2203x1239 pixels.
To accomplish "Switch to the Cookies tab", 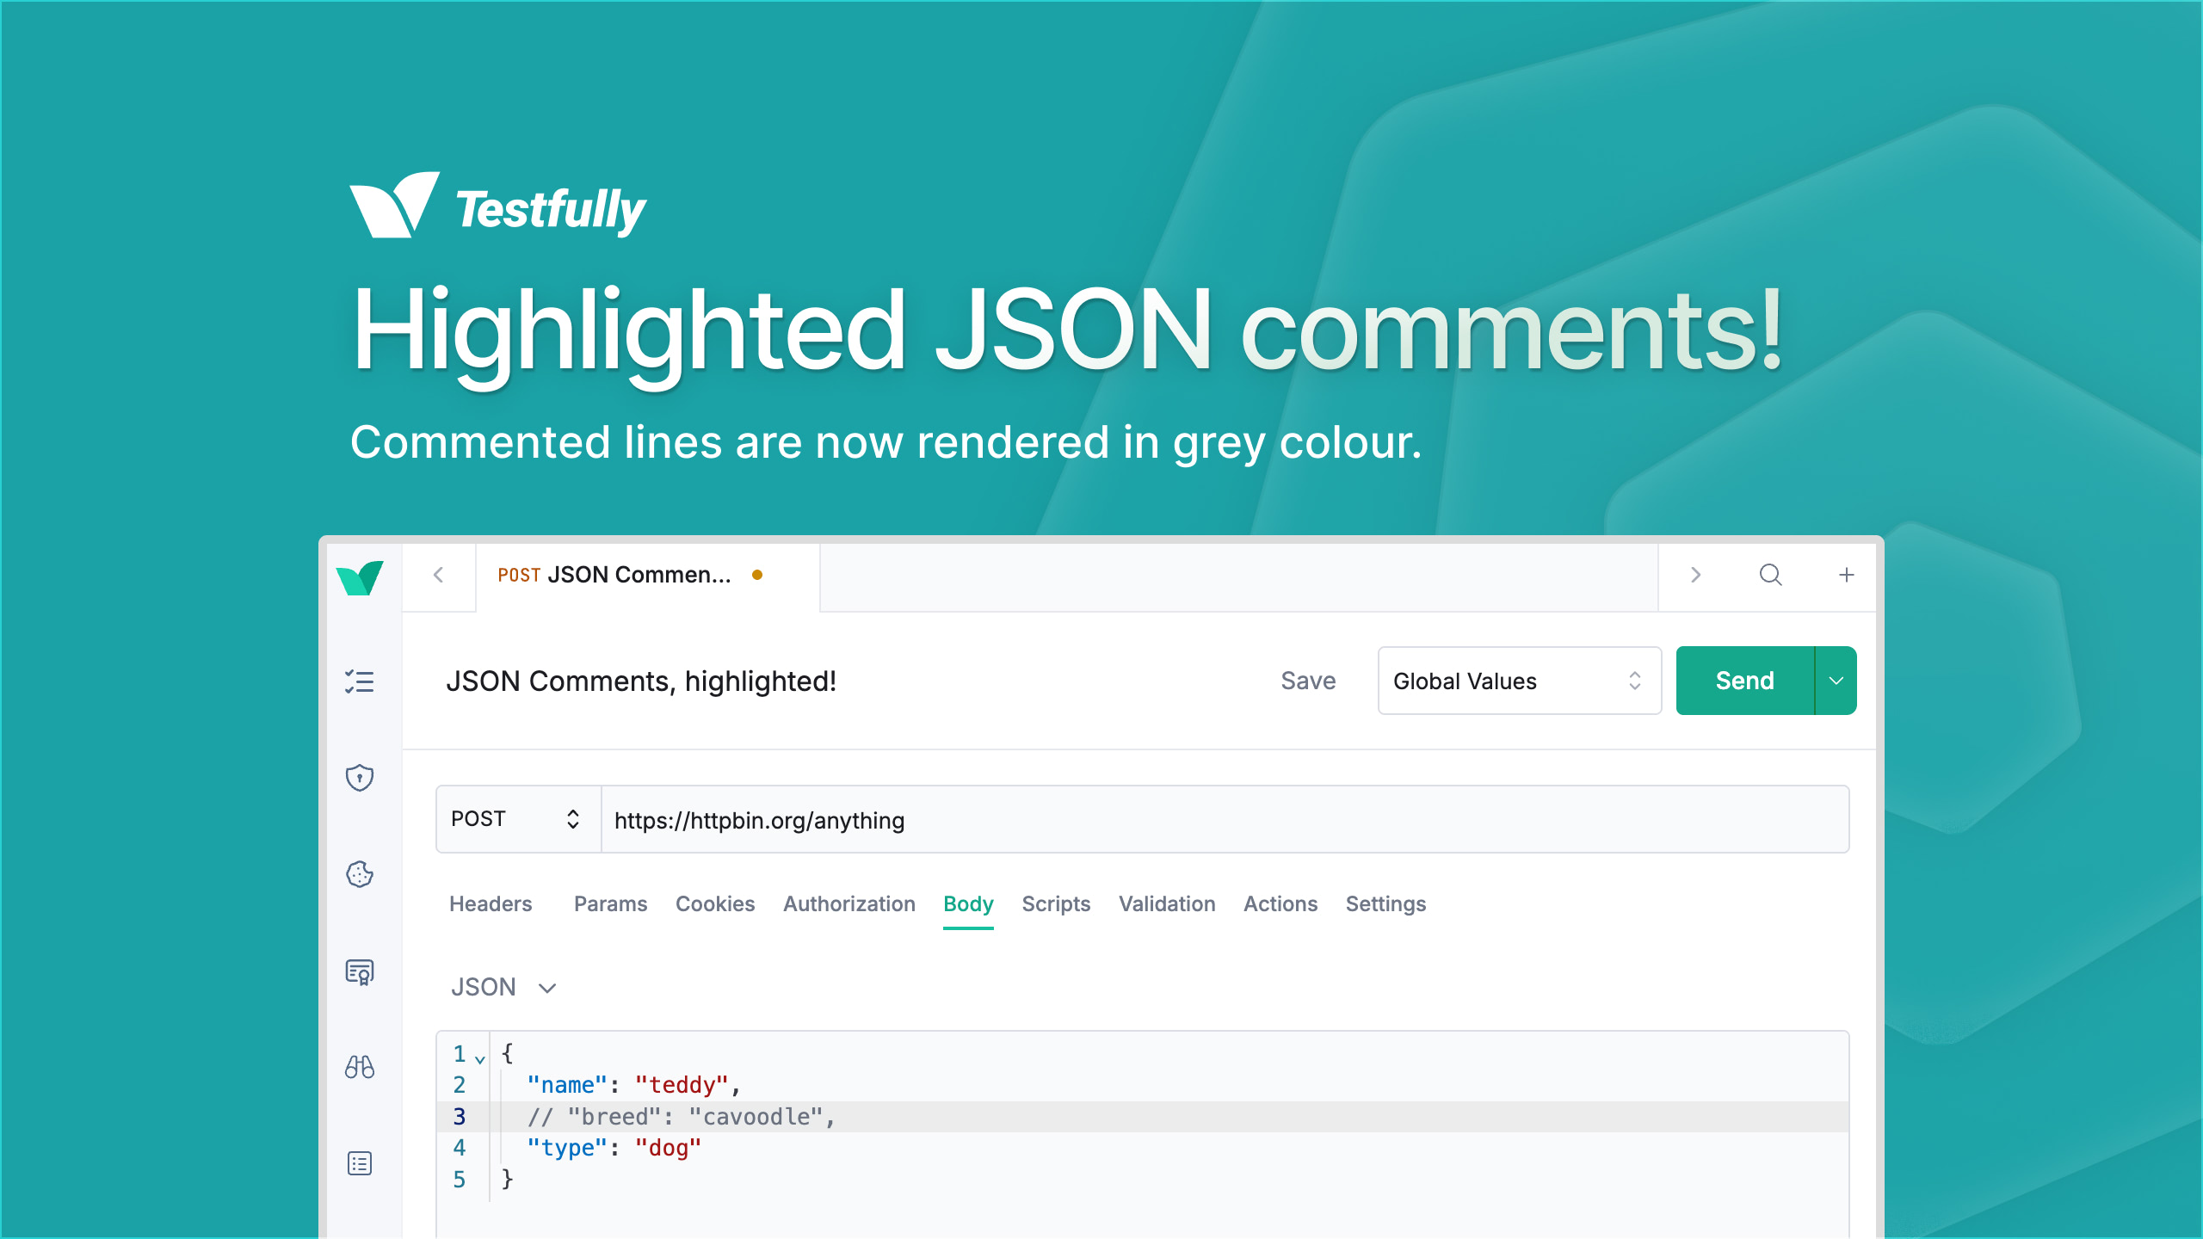I will click(x=715, y=903).
